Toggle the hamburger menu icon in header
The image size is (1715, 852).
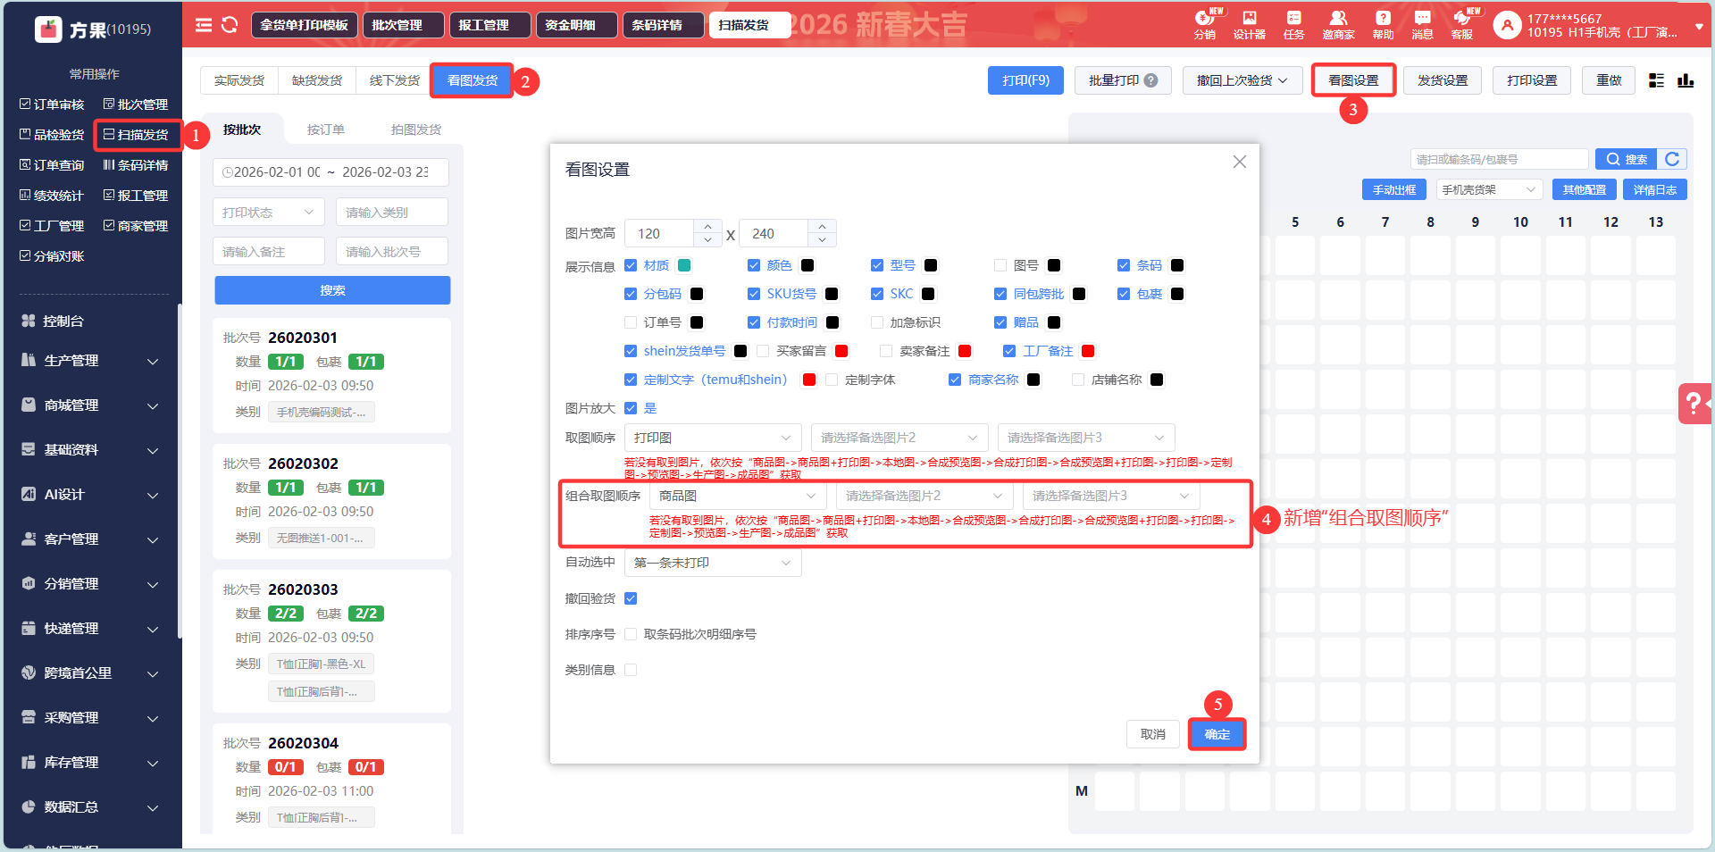(204, 25)
